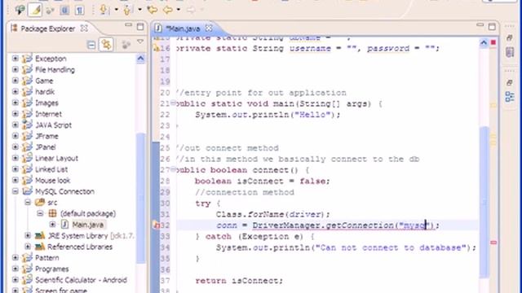Expand the Internet project
The height and width of the screenshot is (293, 522).
point(15,114)
